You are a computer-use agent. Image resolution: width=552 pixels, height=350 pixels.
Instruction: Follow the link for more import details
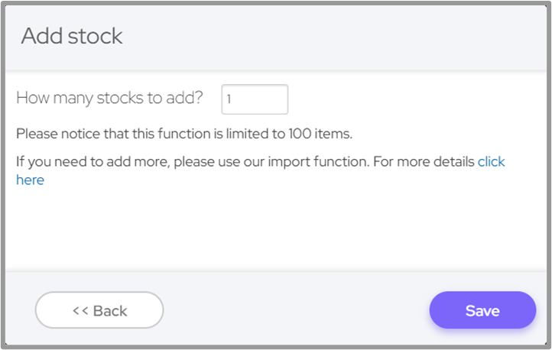coord(491,161)
